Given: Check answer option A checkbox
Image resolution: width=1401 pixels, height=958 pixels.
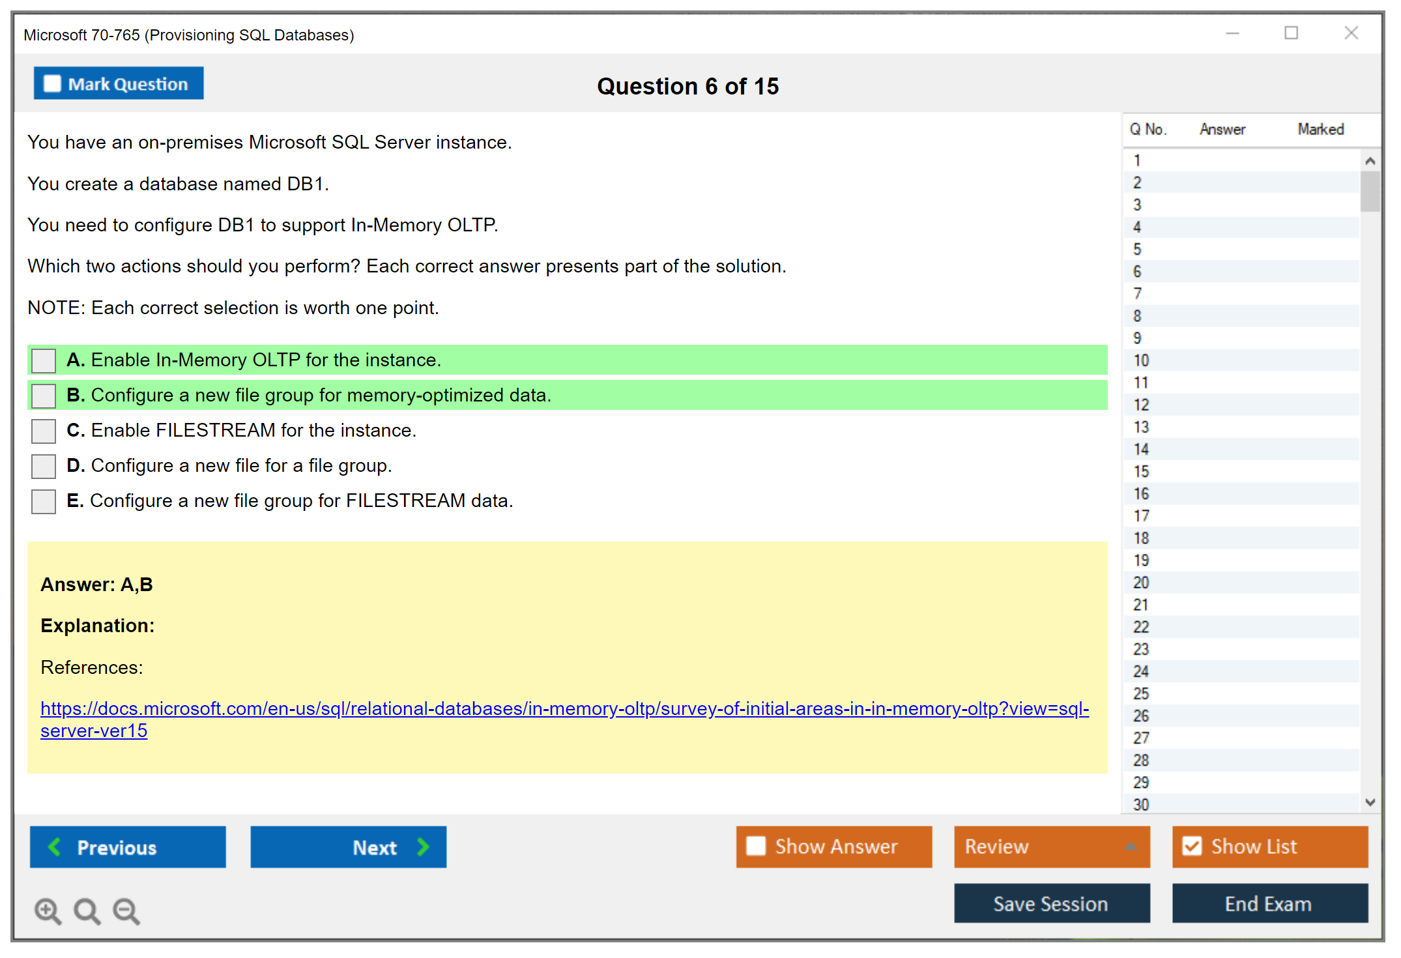Looking at the screenshot, I should 44,360.
